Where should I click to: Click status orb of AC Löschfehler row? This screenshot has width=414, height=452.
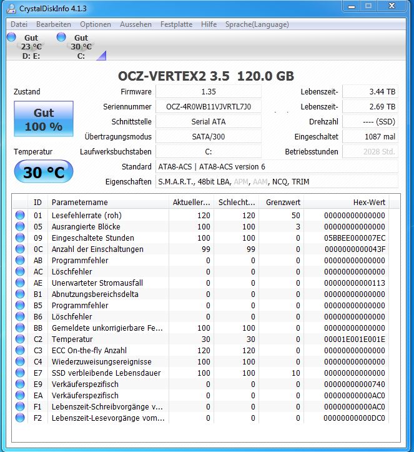pos(20,271)
